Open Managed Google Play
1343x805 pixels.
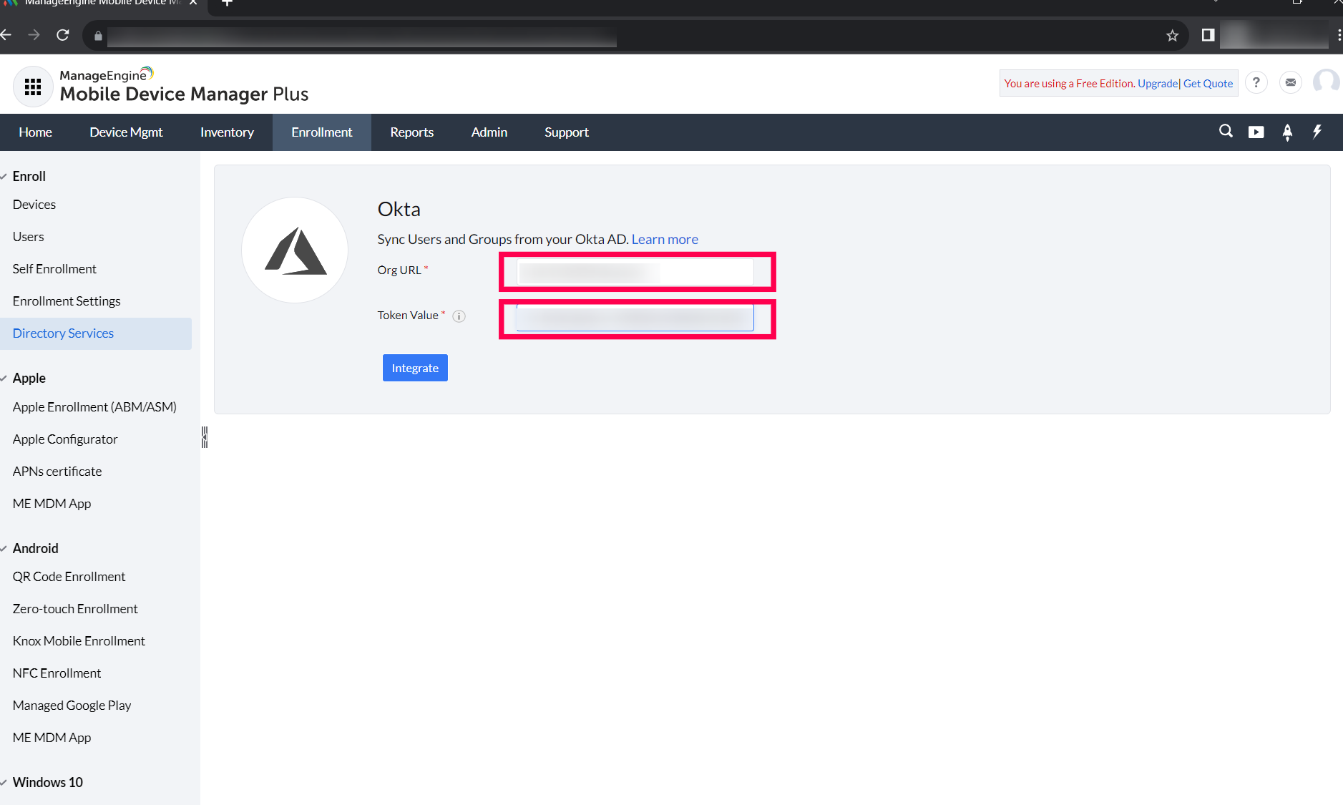pos(72,706)
